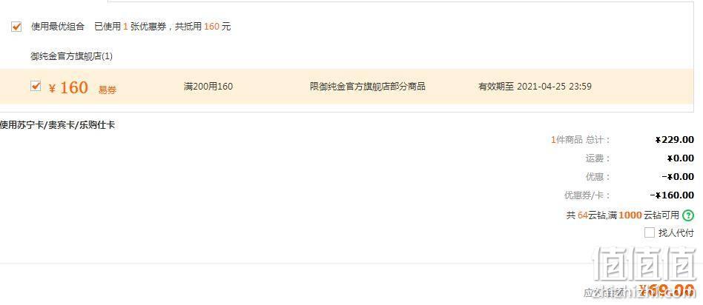The width and height of the screenshot is (703, 305).
Task: Click the 御纯金官方旗舰店(1) store heading
Action: 71,56
